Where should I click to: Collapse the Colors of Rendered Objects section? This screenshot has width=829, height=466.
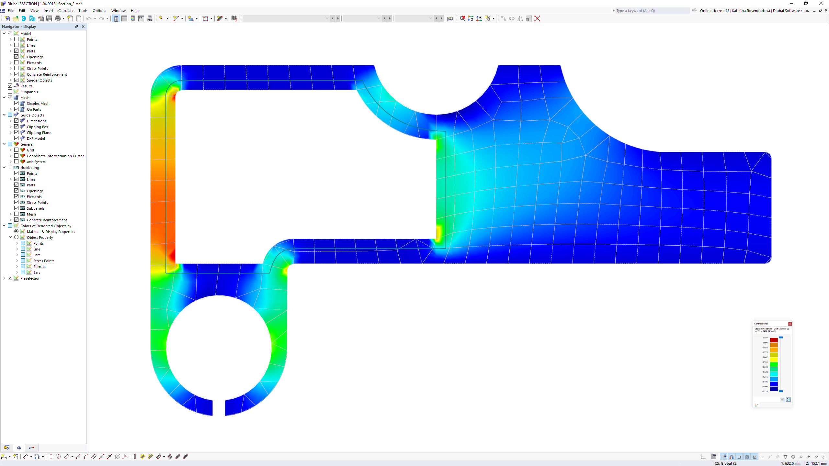[x=4, y=226]
